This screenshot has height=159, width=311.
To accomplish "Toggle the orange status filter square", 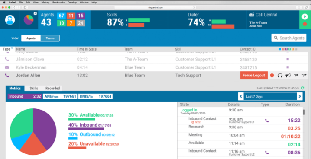I will [x=292, y=49].
